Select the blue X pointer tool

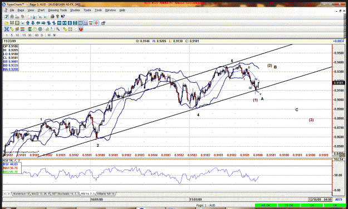pyautogui.click(x=7, y=29)
